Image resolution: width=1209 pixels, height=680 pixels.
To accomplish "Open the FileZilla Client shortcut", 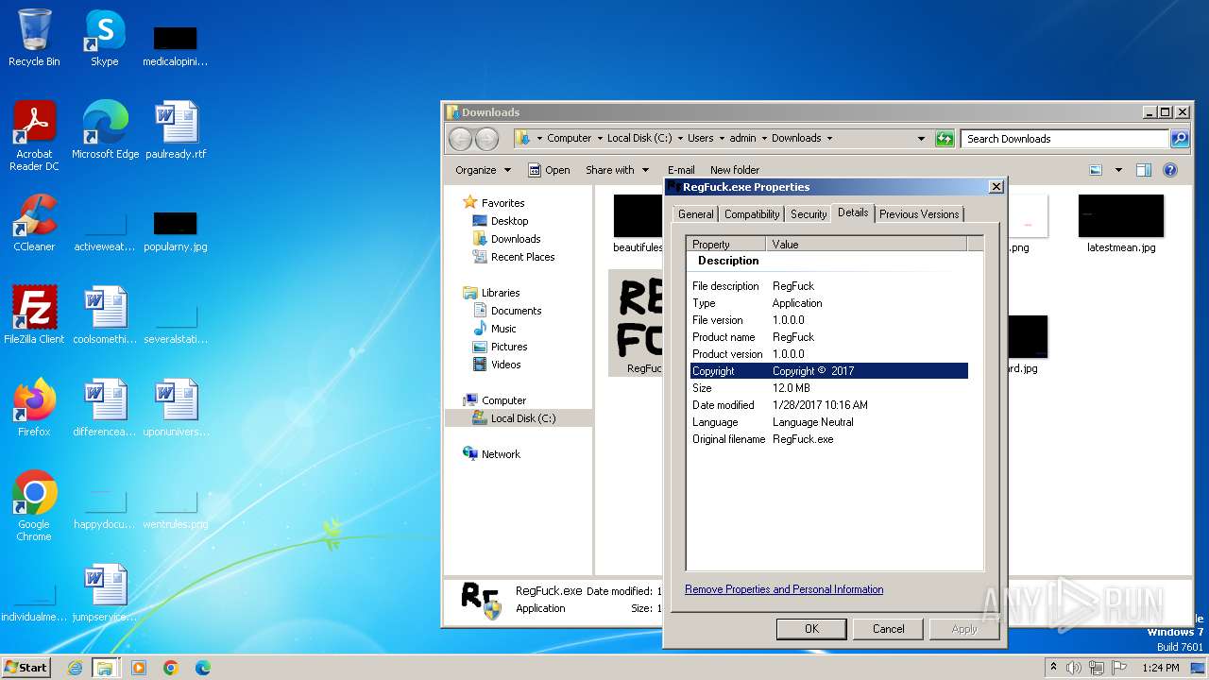I will point(34,314).
